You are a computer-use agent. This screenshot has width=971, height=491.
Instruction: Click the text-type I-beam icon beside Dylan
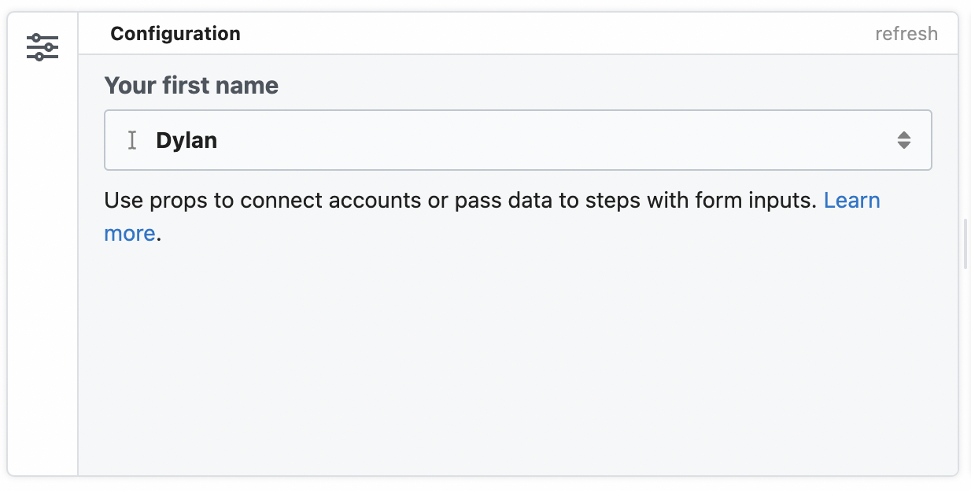[132, 140]
